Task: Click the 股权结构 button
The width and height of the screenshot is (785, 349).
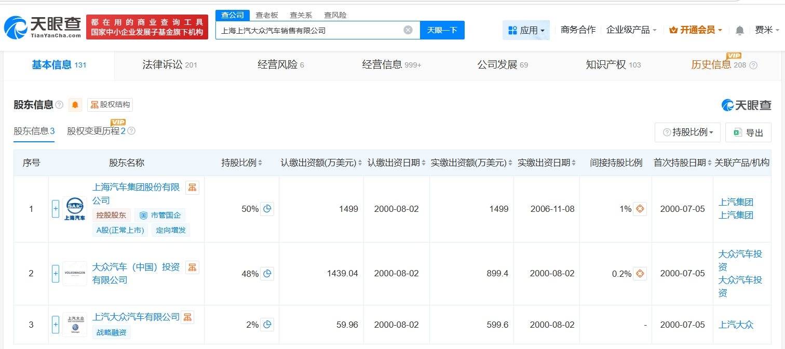Action: pos(110,105)
